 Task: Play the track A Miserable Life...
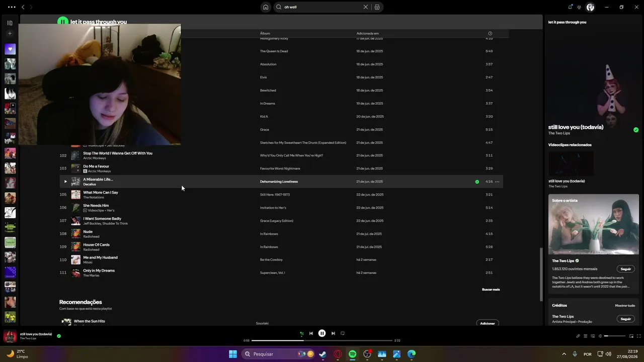(x=65, y=182)
